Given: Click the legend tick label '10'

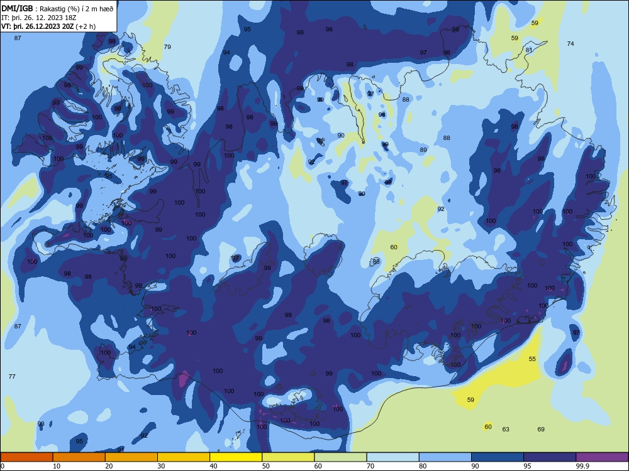Looking at the screenshot, I should 57,466.
